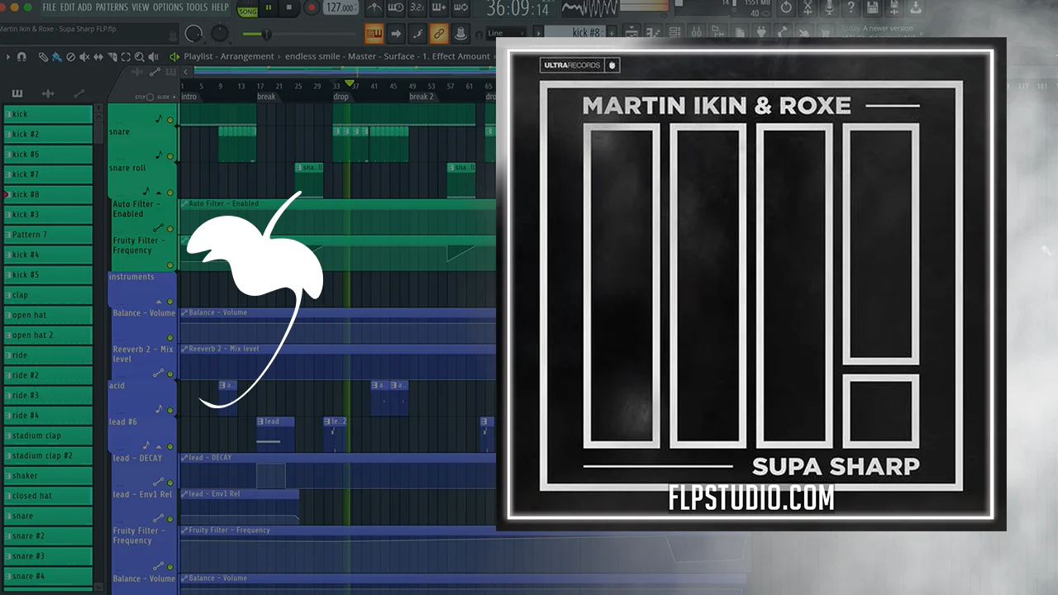Image resolution: width=1058 pixels, height=595 pixels.
Task: Click the record button
Action: [x=312, y=8]
